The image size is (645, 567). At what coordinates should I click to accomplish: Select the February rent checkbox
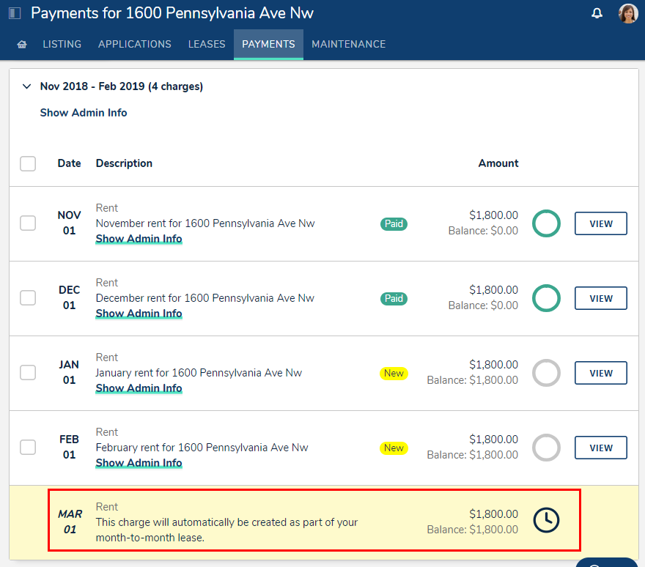coord(28,448)
